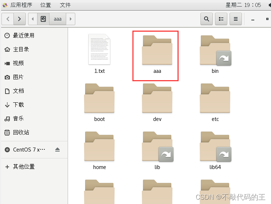Click the clock showing 星期二 19:05
The height and width of the screenshot is (204, 271).
click(243, 5)
